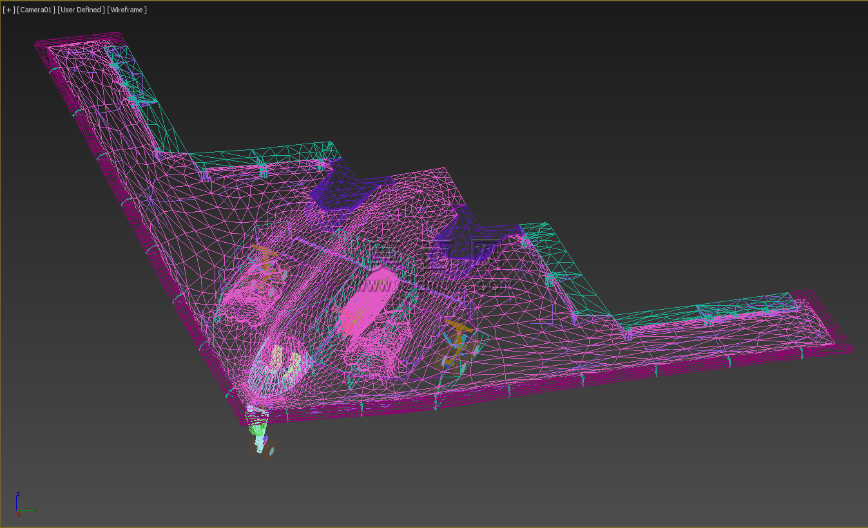The image size is (868, 528).
Task: Open the Camera01 point-of-view menu
Action: tap(36, 10)
